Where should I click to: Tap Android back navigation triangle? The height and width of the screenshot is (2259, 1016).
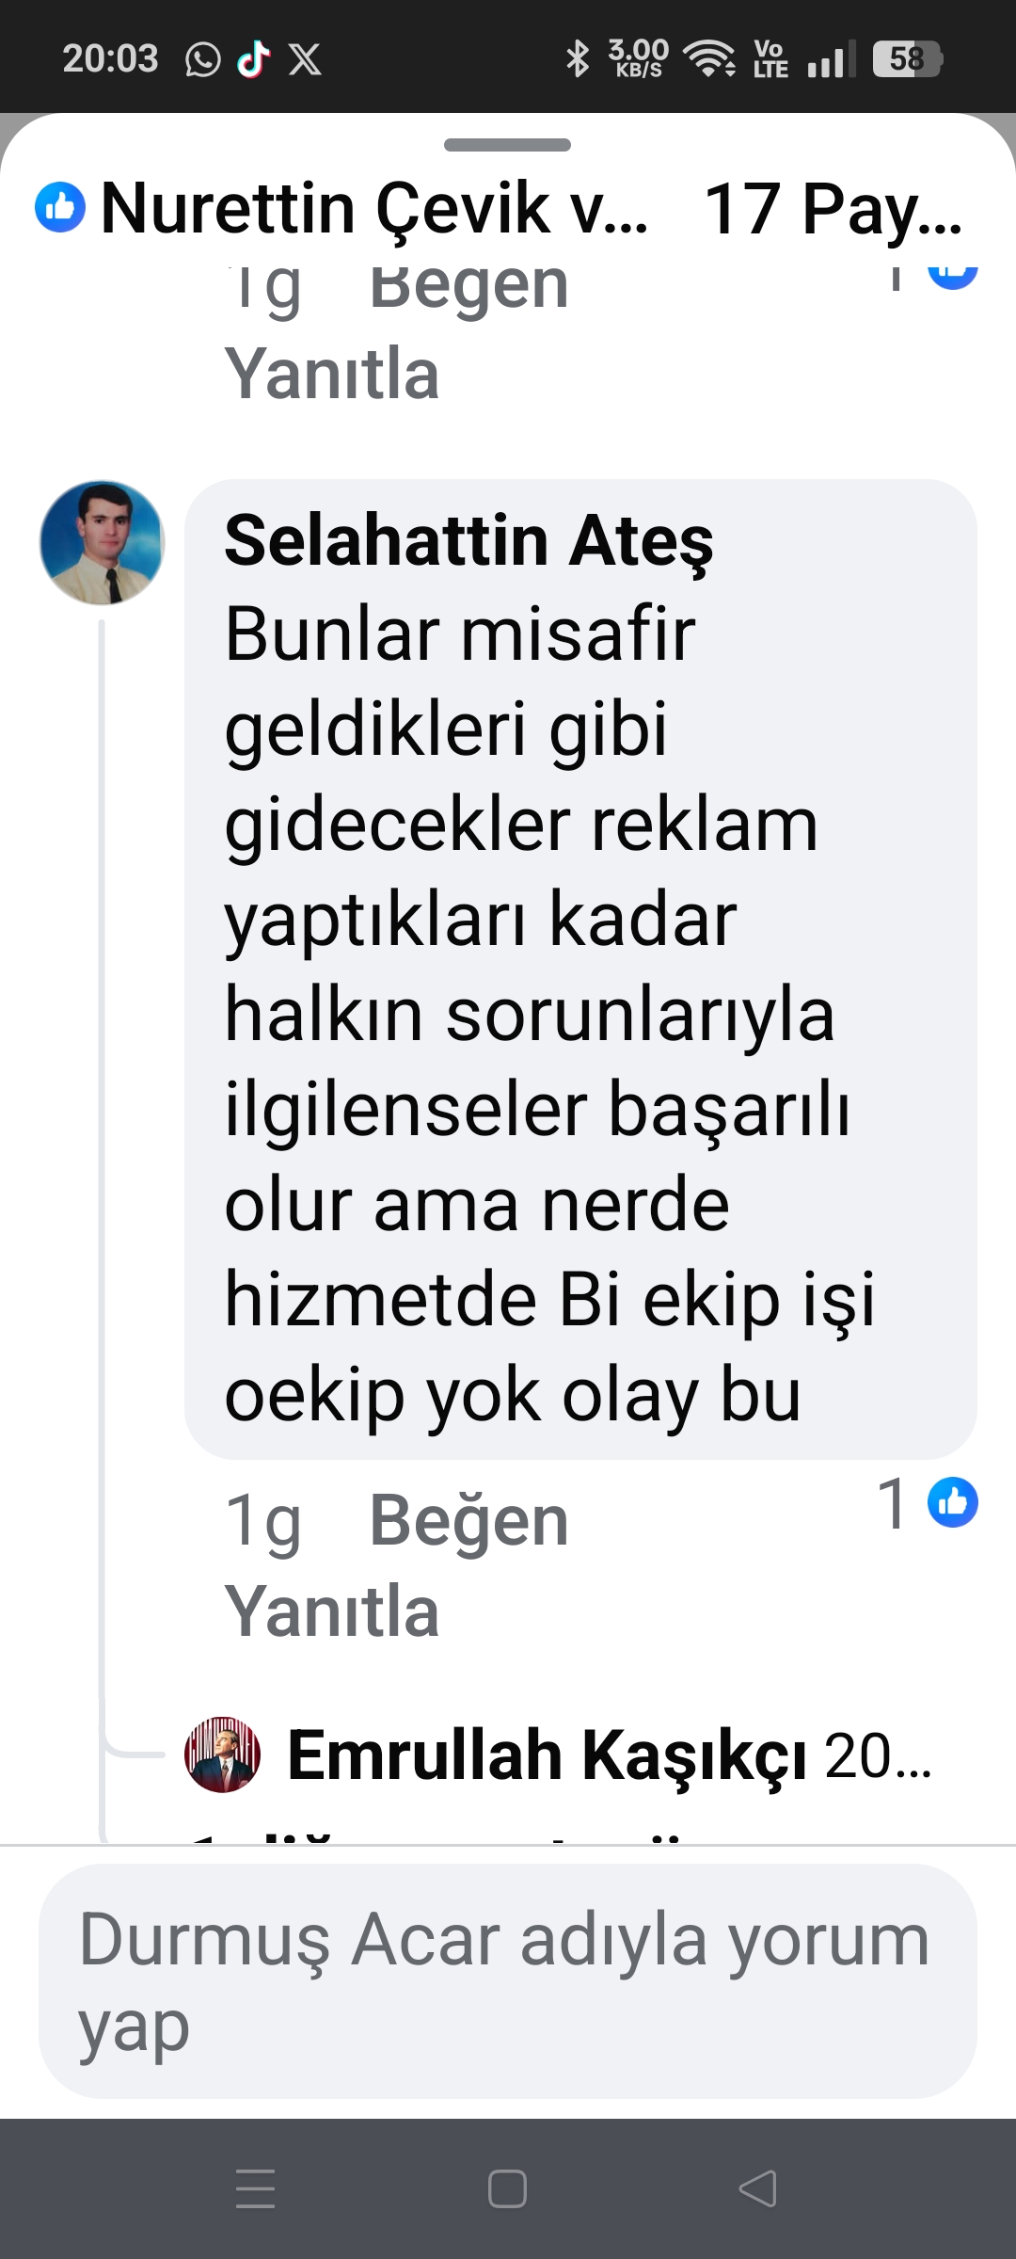click(758, 2188)
